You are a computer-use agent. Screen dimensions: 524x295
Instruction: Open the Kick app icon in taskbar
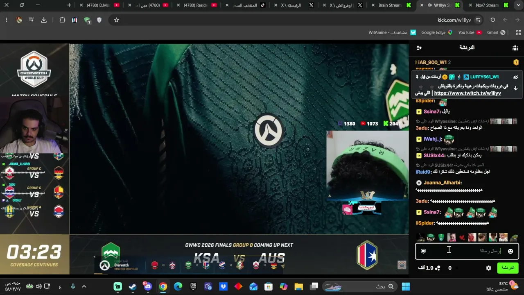tap(118, 286)
